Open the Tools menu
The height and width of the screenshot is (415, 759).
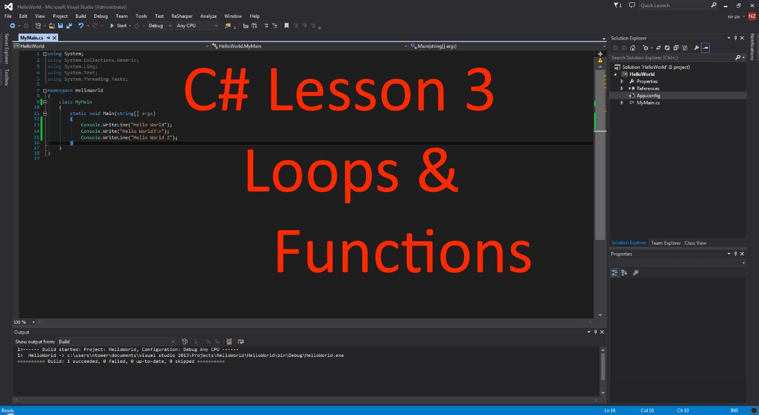point(141,16)
